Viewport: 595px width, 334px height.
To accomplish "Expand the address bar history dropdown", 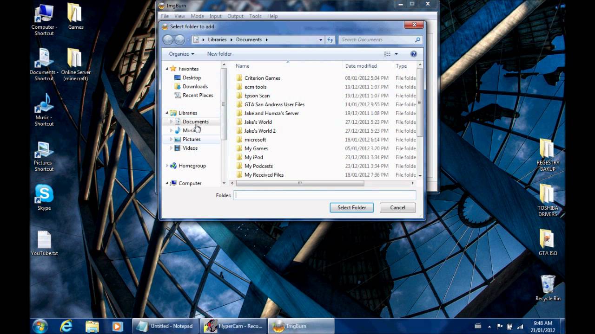I will pyautogui.click(x=321, y=40).
